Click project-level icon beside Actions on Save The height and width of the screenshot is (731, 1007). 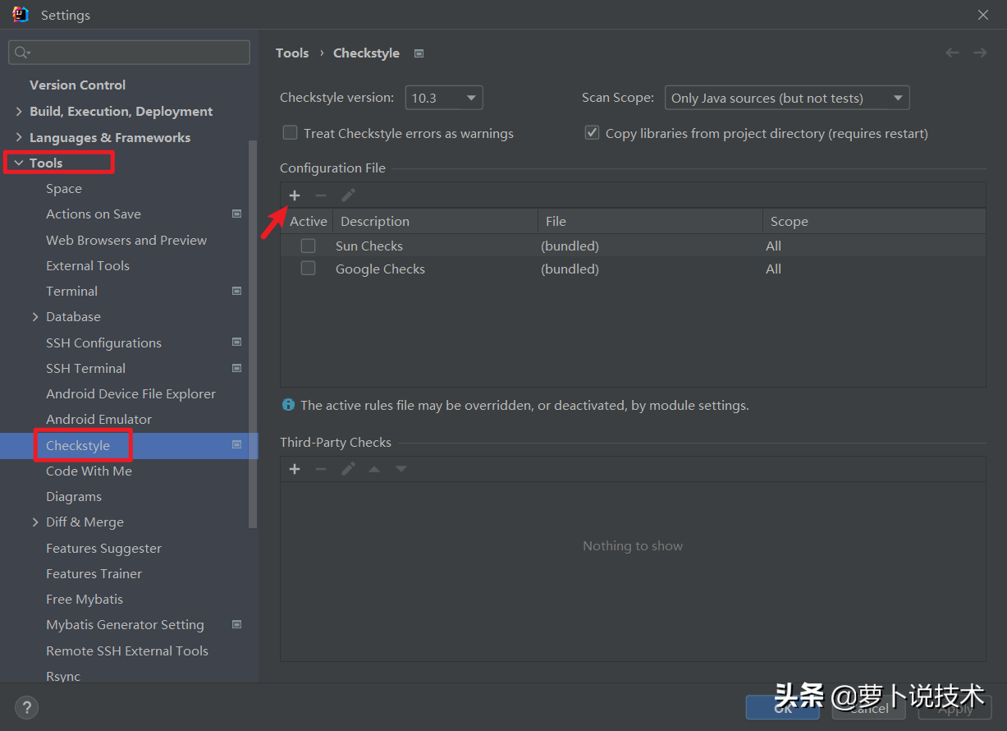click(236, 214)
